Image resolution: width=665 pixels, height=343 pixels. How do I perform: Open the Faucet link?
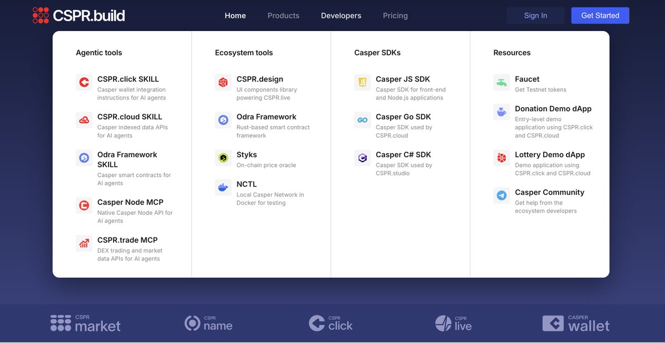[527, 79]
